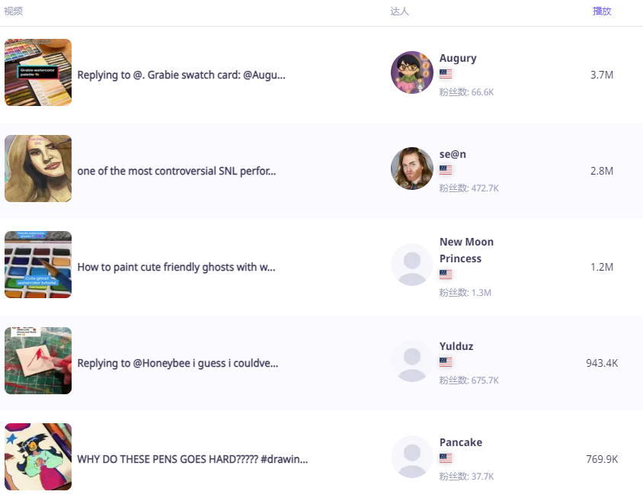This screenshot has width=643, height=501.
Task: Open "How to paint cute friendly ghosts" link
Action: tap(176, 267)
